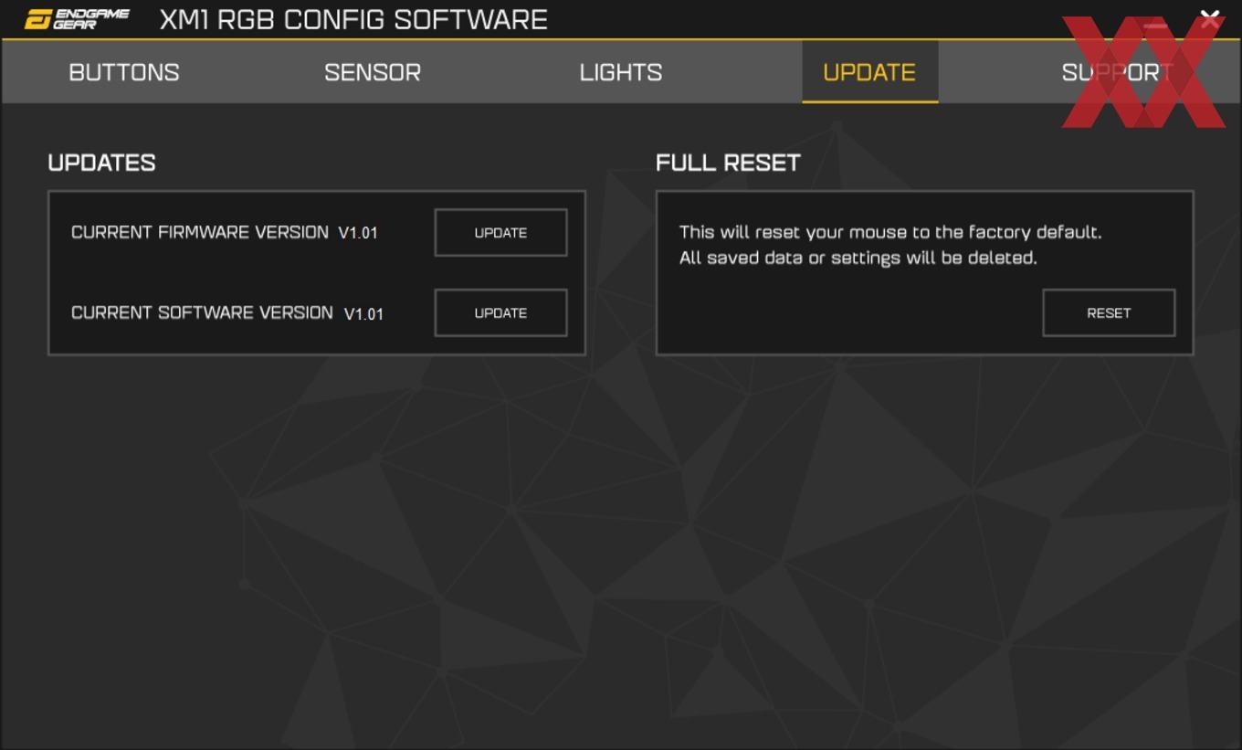This screenshot has height=750, width=1242.
Task: Select the UPDATE tab
Action: pyautogui.click(x=869, y=72)
